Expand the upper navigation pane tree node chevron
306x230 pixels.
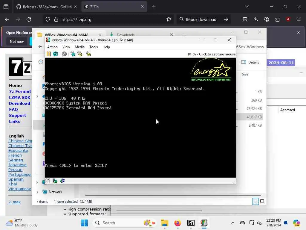pyautogui.click(x=37, y=96)
